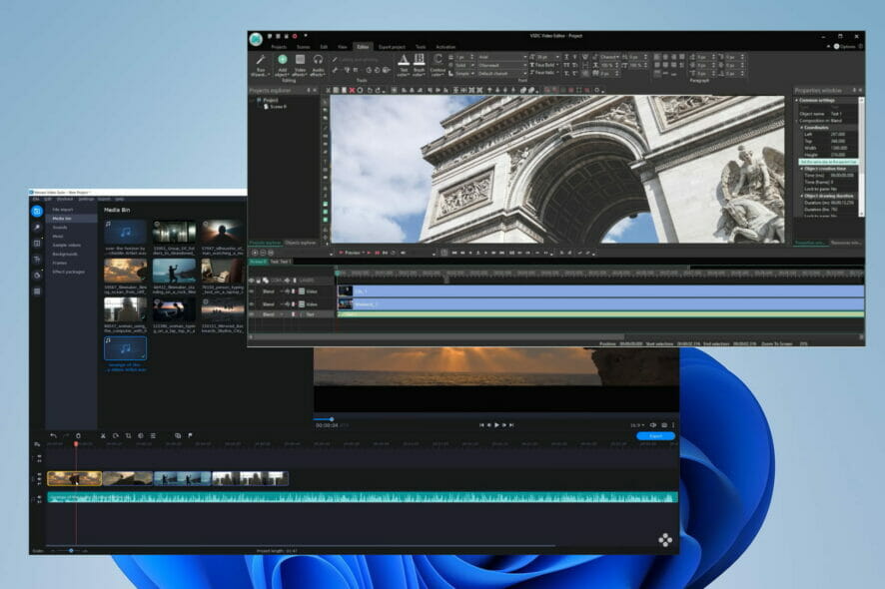Image resolution: width=885 pixels, height=589 pixels.
Task: Mute the Movavi audio track
Action: point(39,497)
